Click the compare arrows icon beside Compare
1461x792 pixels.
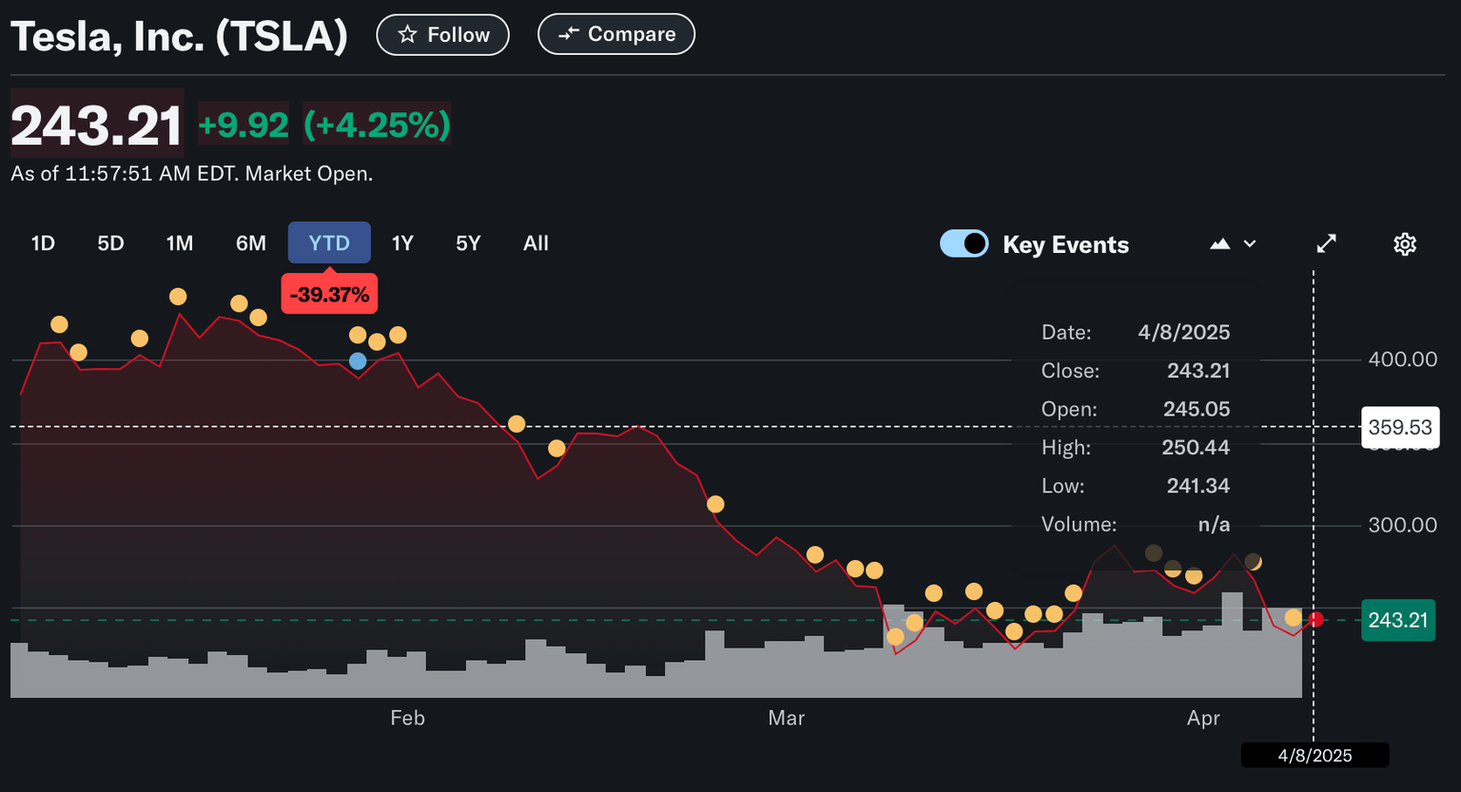pos(569,33)
